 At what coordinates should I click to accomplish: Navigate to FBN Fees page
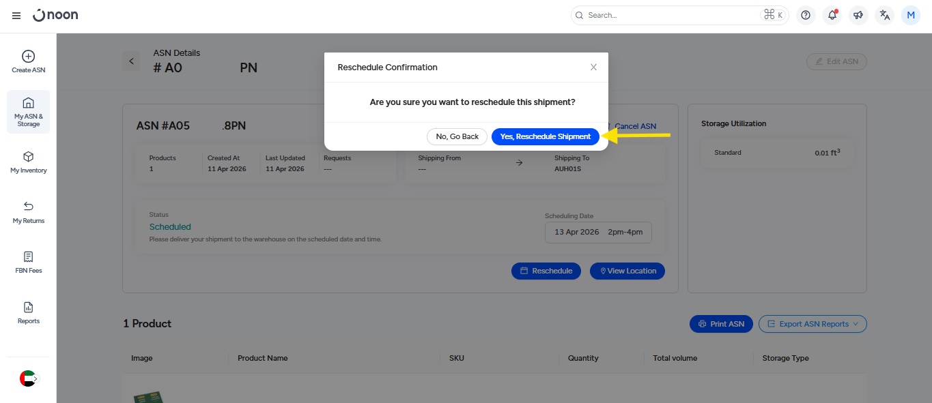(x=28, y=263)
